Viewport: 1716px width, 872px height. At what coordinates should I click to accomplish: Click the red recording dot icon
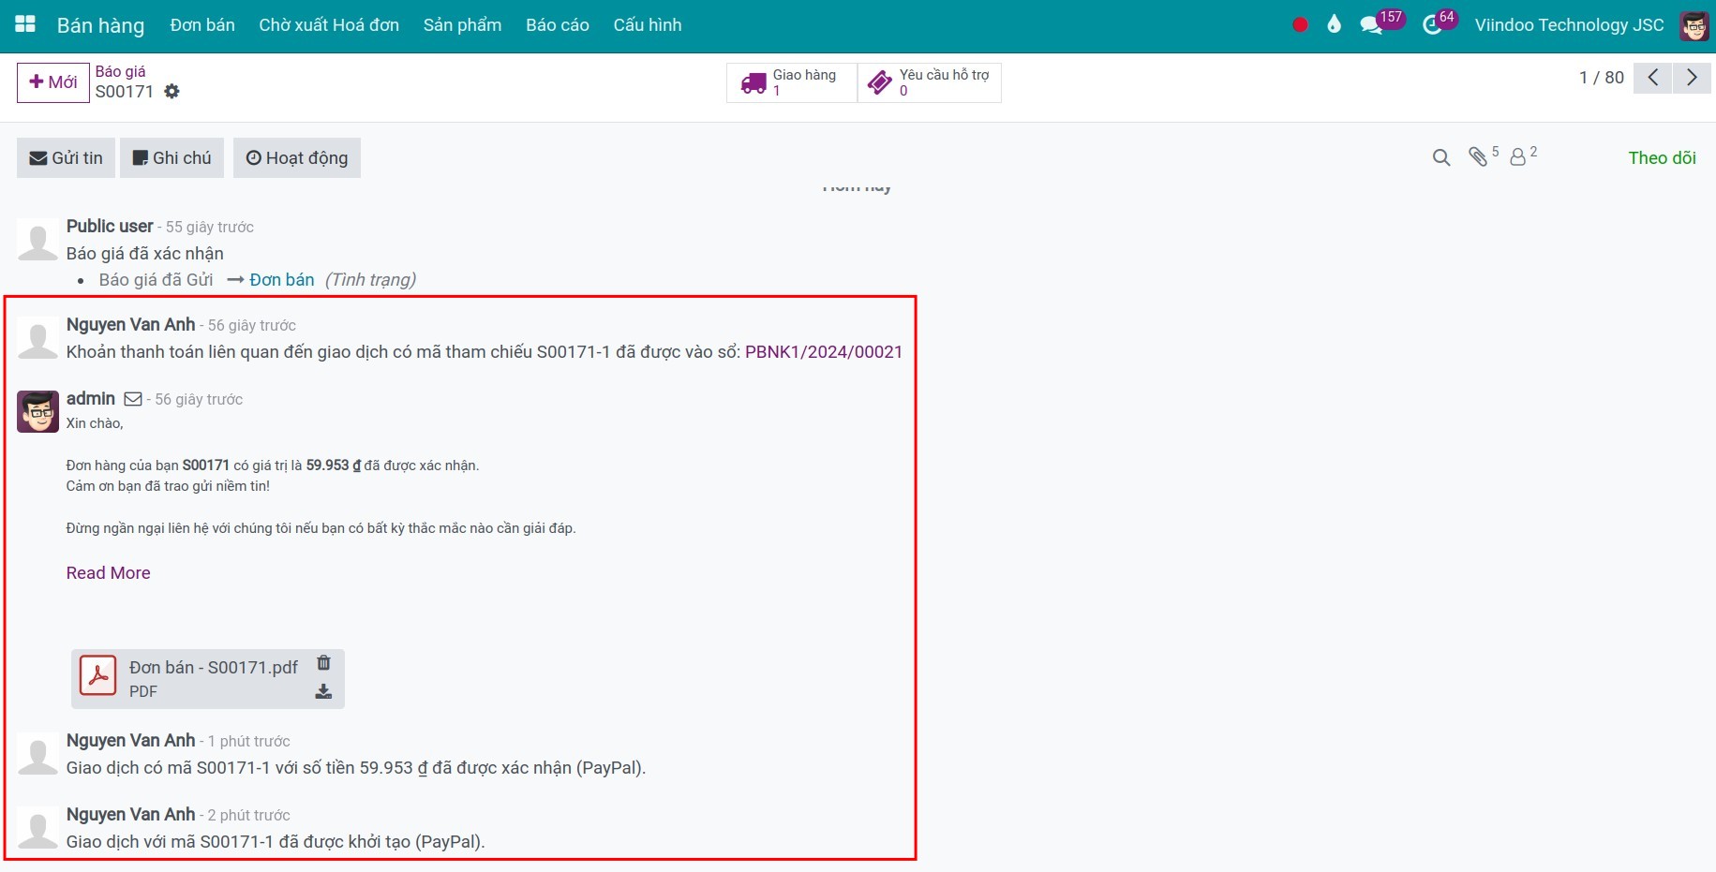(x=1300, y=25)
